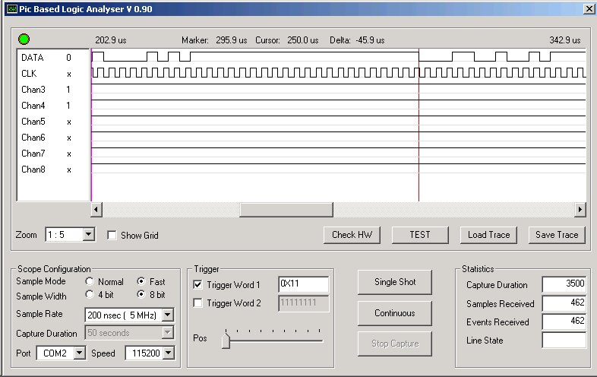Click the Trigger Word 1 value field
Viewport: 597px width, 377px height.
304,284
